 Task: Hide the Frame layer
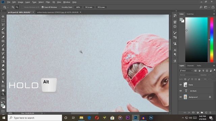[181, 85]
